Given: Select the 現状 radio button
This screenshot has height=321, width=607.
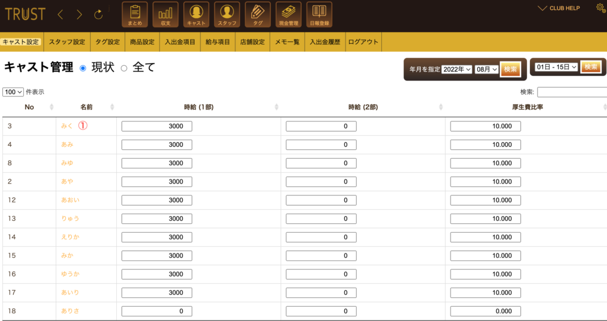Looking at the screenshot, I should pos(83,68).
